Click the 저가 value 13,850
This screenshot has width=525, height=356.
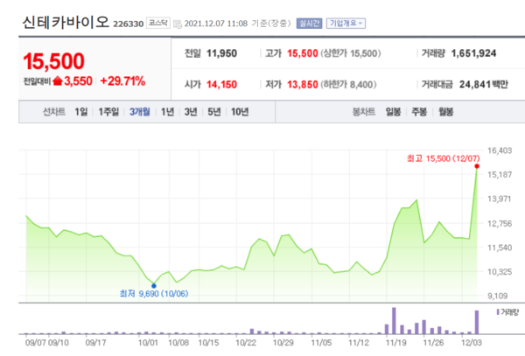[x=303, y=85]
